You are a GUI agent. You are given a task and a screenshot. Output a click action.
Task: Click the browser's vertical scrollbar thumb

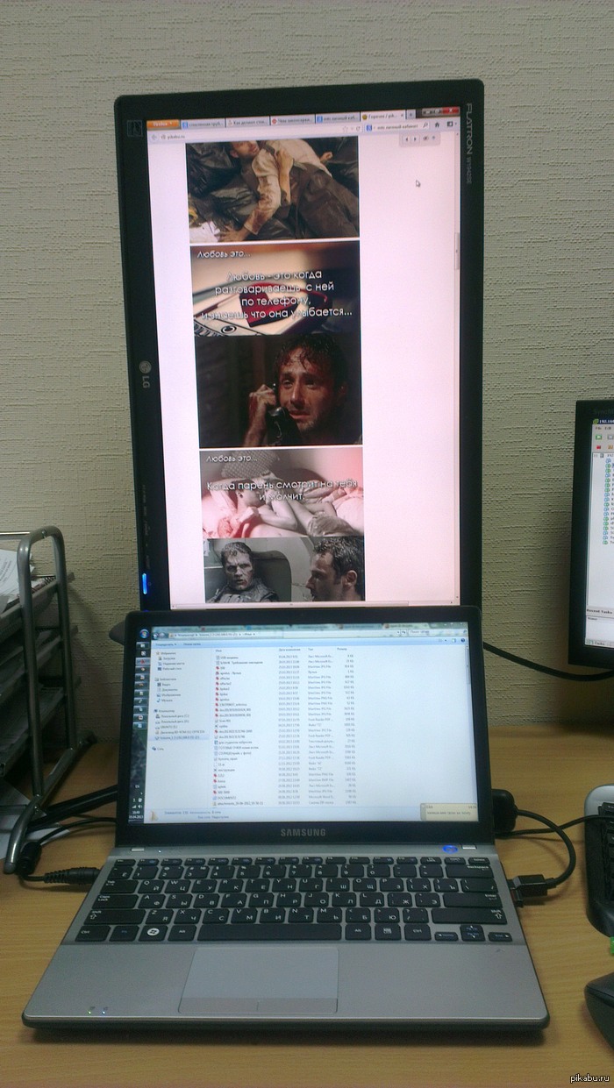pyautogui.click(x=456, y=250)
